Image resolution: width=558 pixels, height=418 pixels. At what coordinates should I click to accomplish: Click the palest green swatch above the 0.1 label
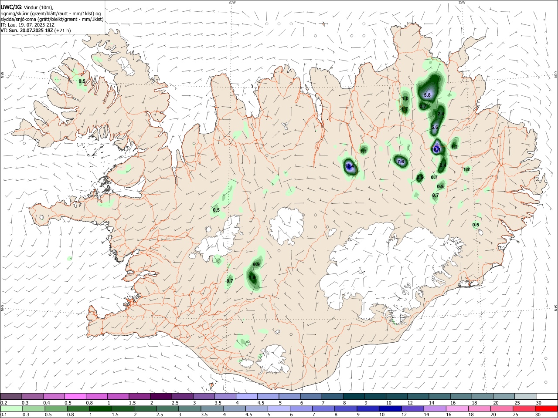click(x=12, y=408)
